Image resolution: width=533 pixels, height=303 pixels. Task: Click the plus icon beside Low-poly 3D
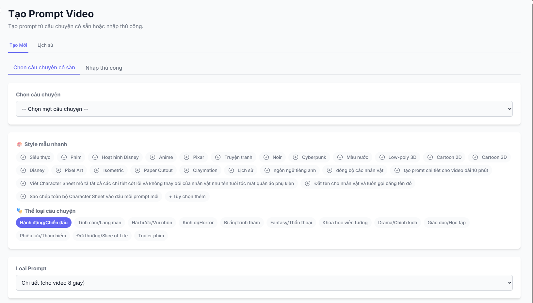click(382, 157)
